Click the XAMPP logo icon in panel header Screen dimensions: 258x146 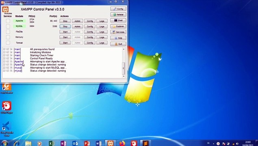pos(5,9)
